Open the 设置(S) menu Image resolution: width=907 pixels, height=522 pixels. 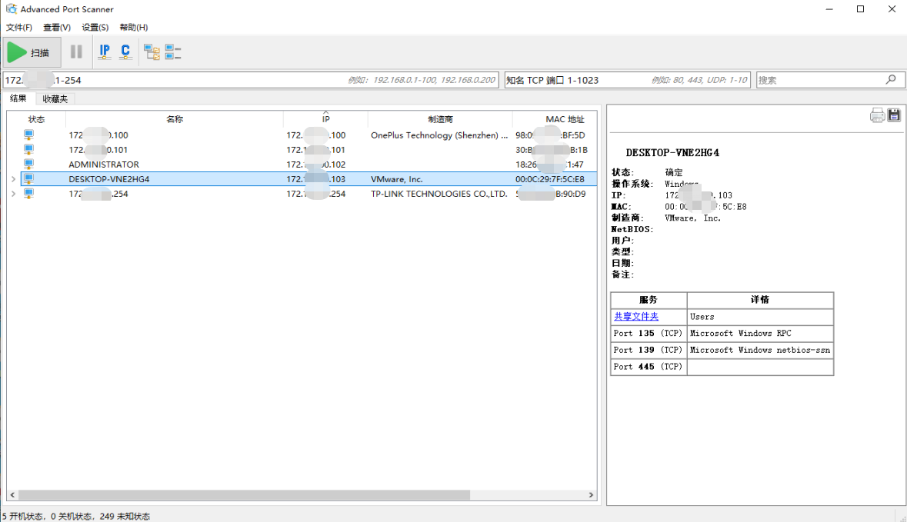[95, 27]
